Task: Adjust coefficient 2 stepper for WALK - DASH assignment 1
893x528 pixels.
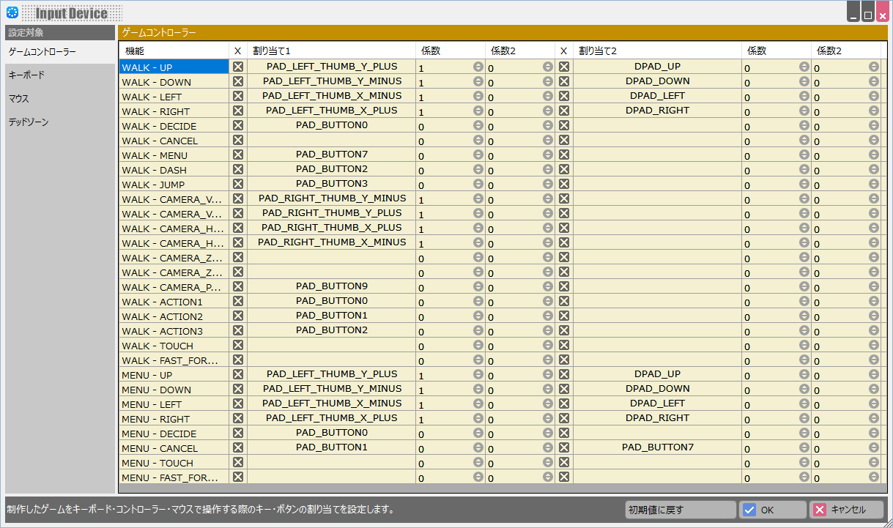Action: tap(548, 169)
